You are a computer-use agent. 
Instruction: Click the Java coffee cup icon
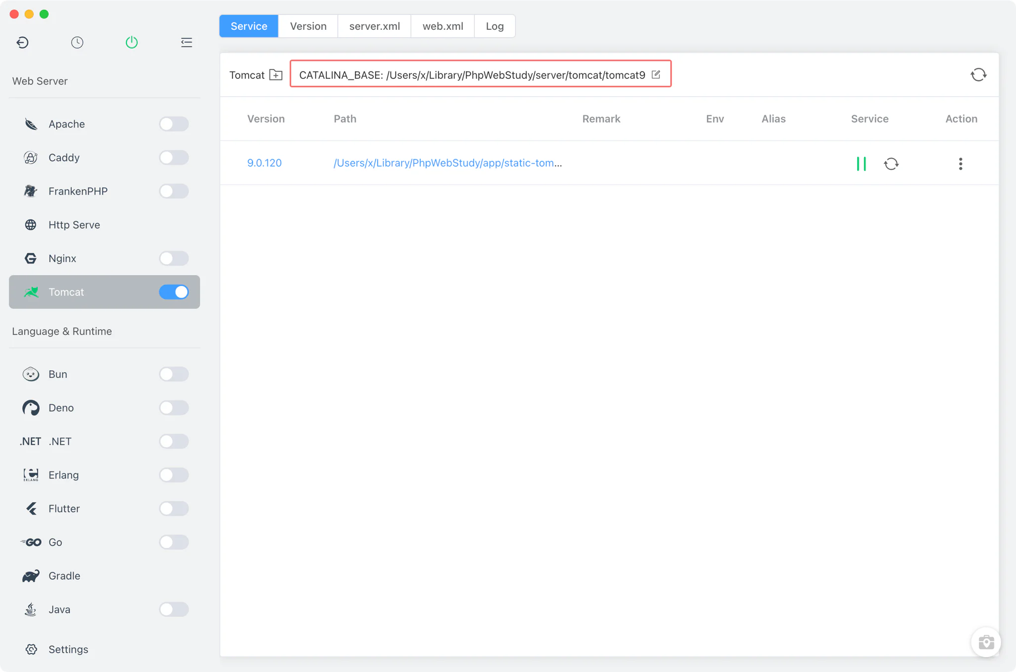31,609
